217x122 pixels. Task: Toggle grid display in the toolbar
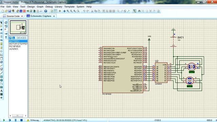(55, 11)
